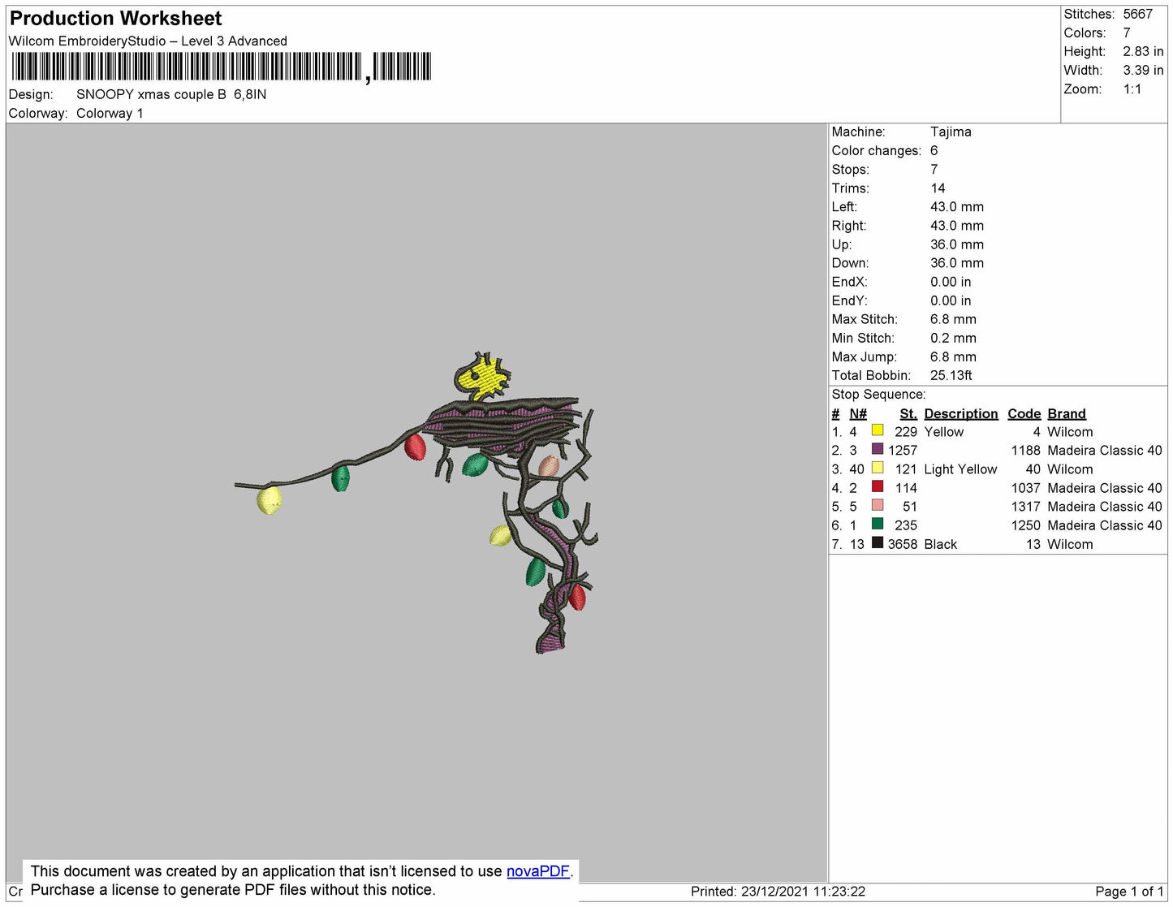Open the novaPDF link
Viewport: 1173px width, 907px height.
tap(538, 871)
